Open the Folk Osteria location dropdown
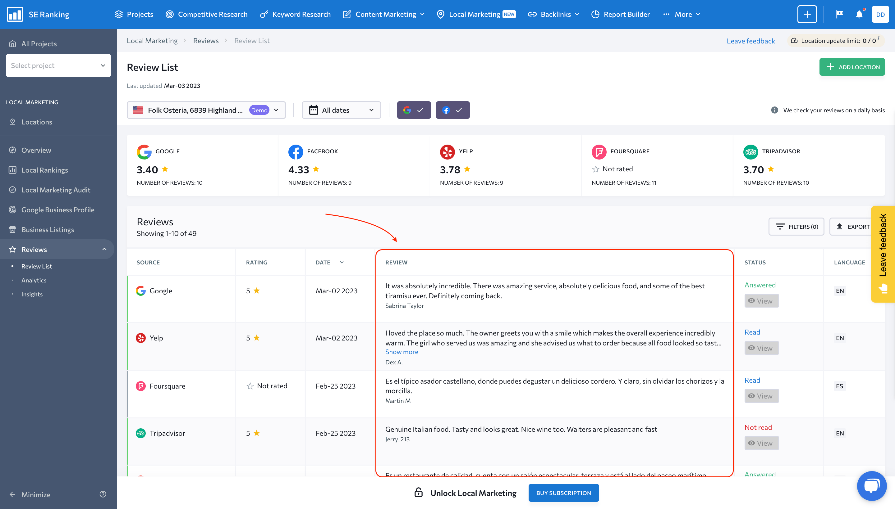The image size is (895, 509). click(x=206, y=110)
